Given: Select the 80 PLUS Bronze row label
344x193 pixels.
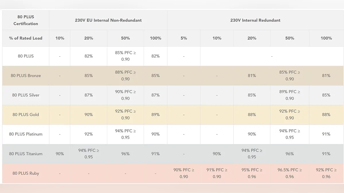Looking at the screenshot, I should 26,76.
